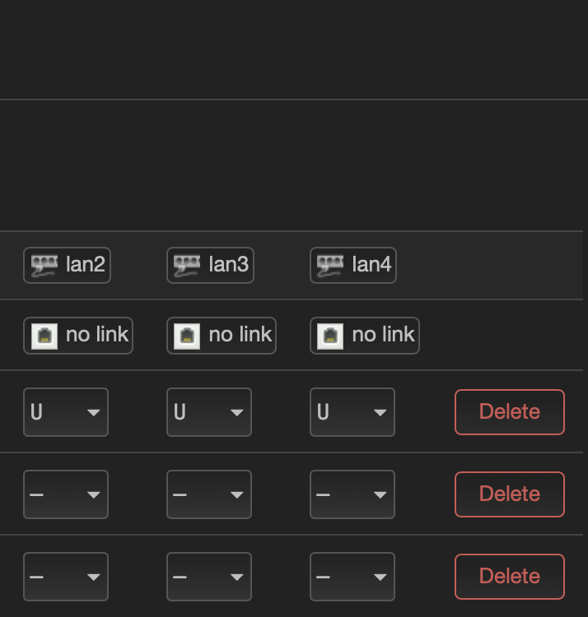This screenshot has width=588, height=617.
Task: Open the lan3 dropdown in third VLAN row
Action: [209, 577]
